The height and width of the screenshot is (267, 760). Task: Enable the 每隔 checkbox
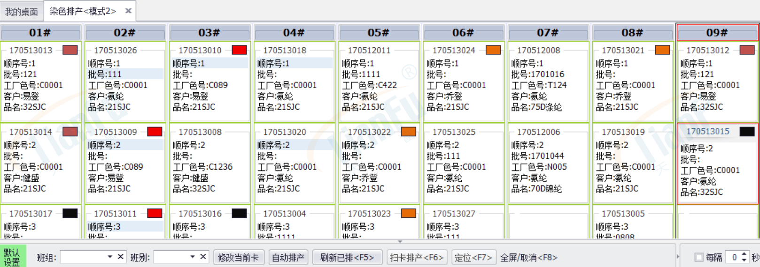[698, 257]
